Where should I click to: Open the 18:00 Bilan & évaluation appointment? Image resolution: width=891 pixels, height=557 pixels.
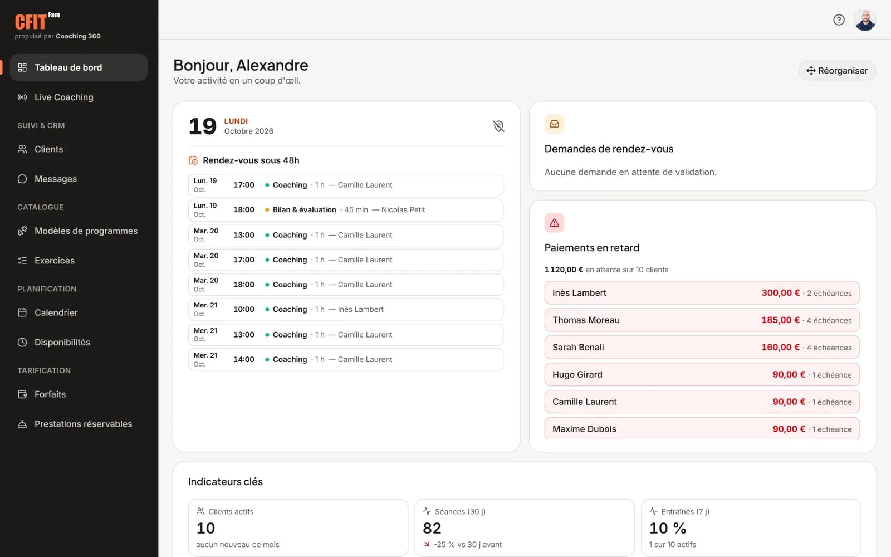346,210
